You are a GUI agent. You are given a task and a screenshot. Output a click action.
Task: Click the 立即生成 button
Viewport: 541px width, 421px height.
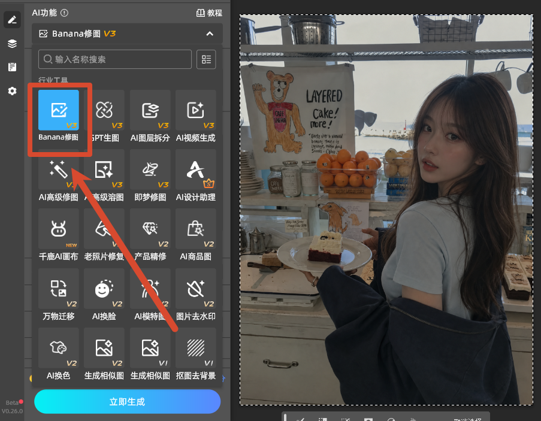(x=128, y=402)
